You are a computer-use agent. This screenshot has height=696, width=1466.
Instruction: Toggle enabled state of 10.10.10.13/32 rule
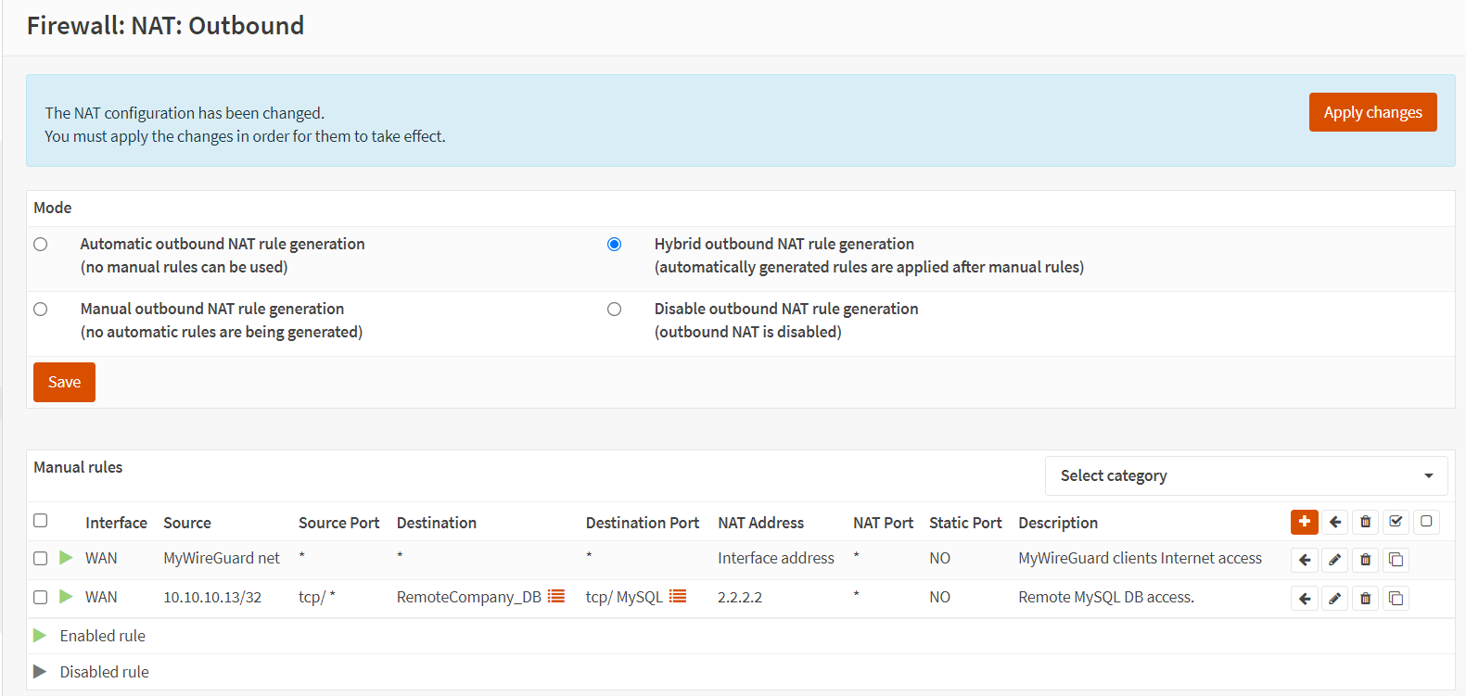[x=66, y=597]
